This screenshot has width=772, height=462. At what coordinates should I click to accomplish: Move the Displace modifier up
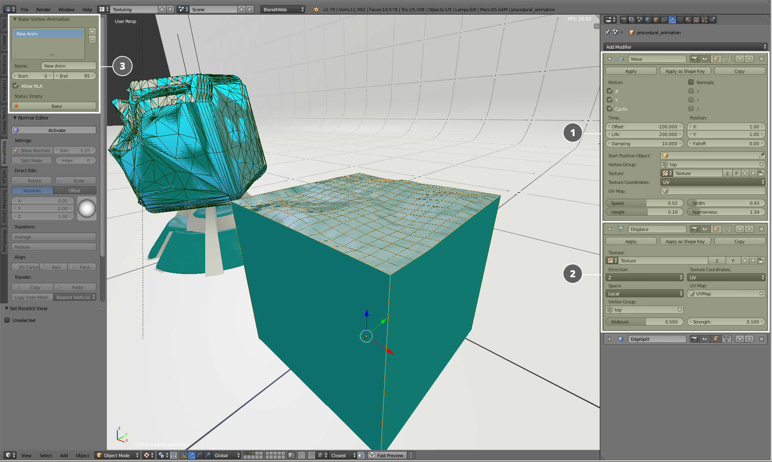tap(740, 229)
